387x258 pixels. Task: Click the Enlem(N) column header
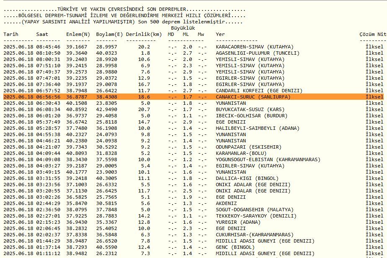(x=78, y=34)
